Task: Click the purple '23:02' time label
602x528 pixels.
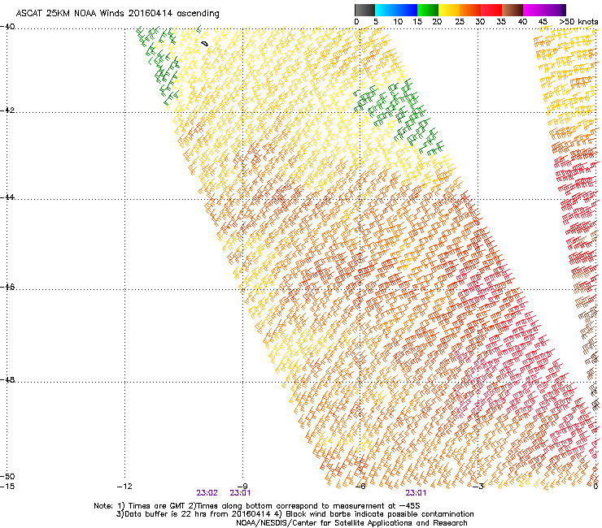Action: click(207, 493)
